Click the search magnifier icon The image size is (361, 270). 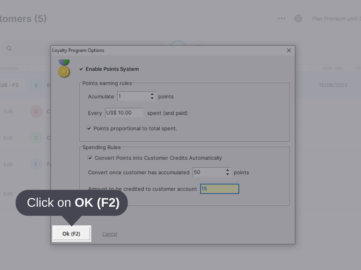[9, 48]
